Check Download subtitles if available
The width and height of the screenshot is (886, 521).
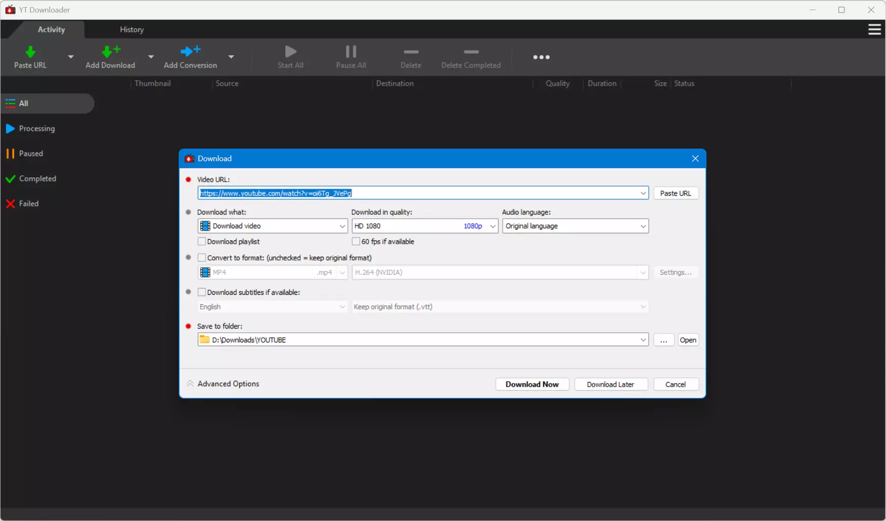point(202,292)
